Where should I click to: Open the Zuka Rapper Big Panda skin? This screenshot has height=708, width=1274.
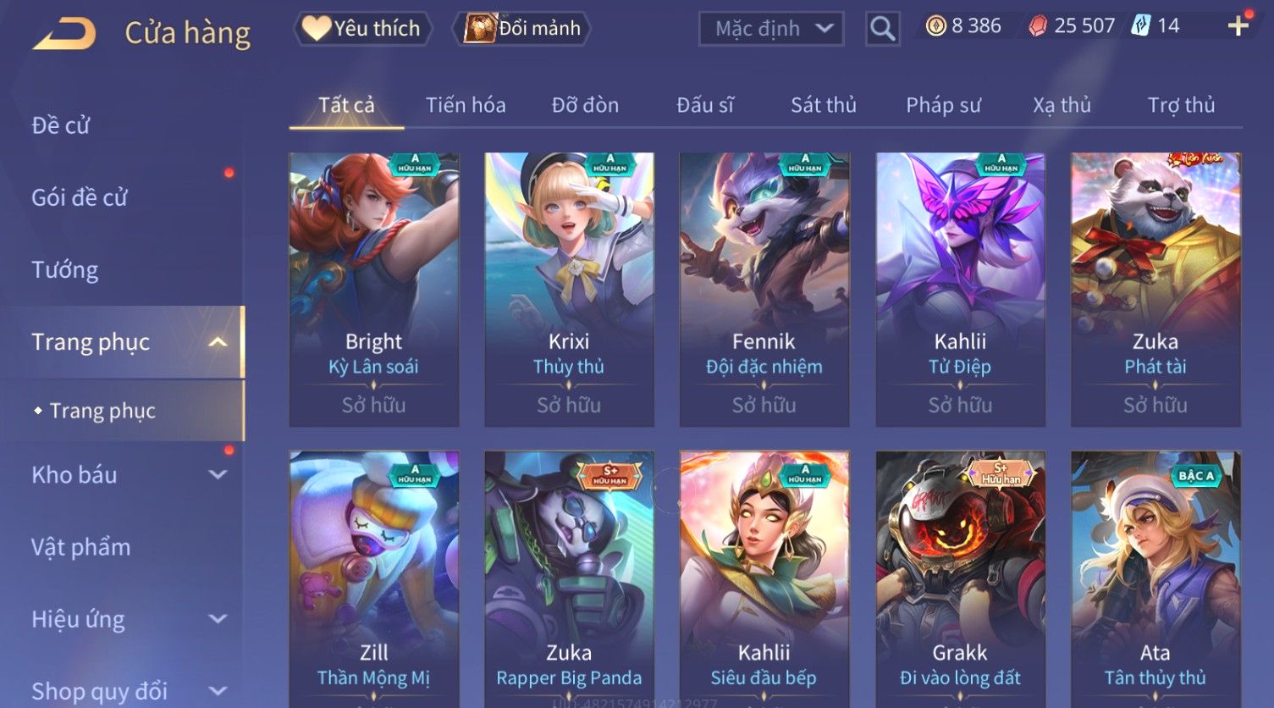569,579
